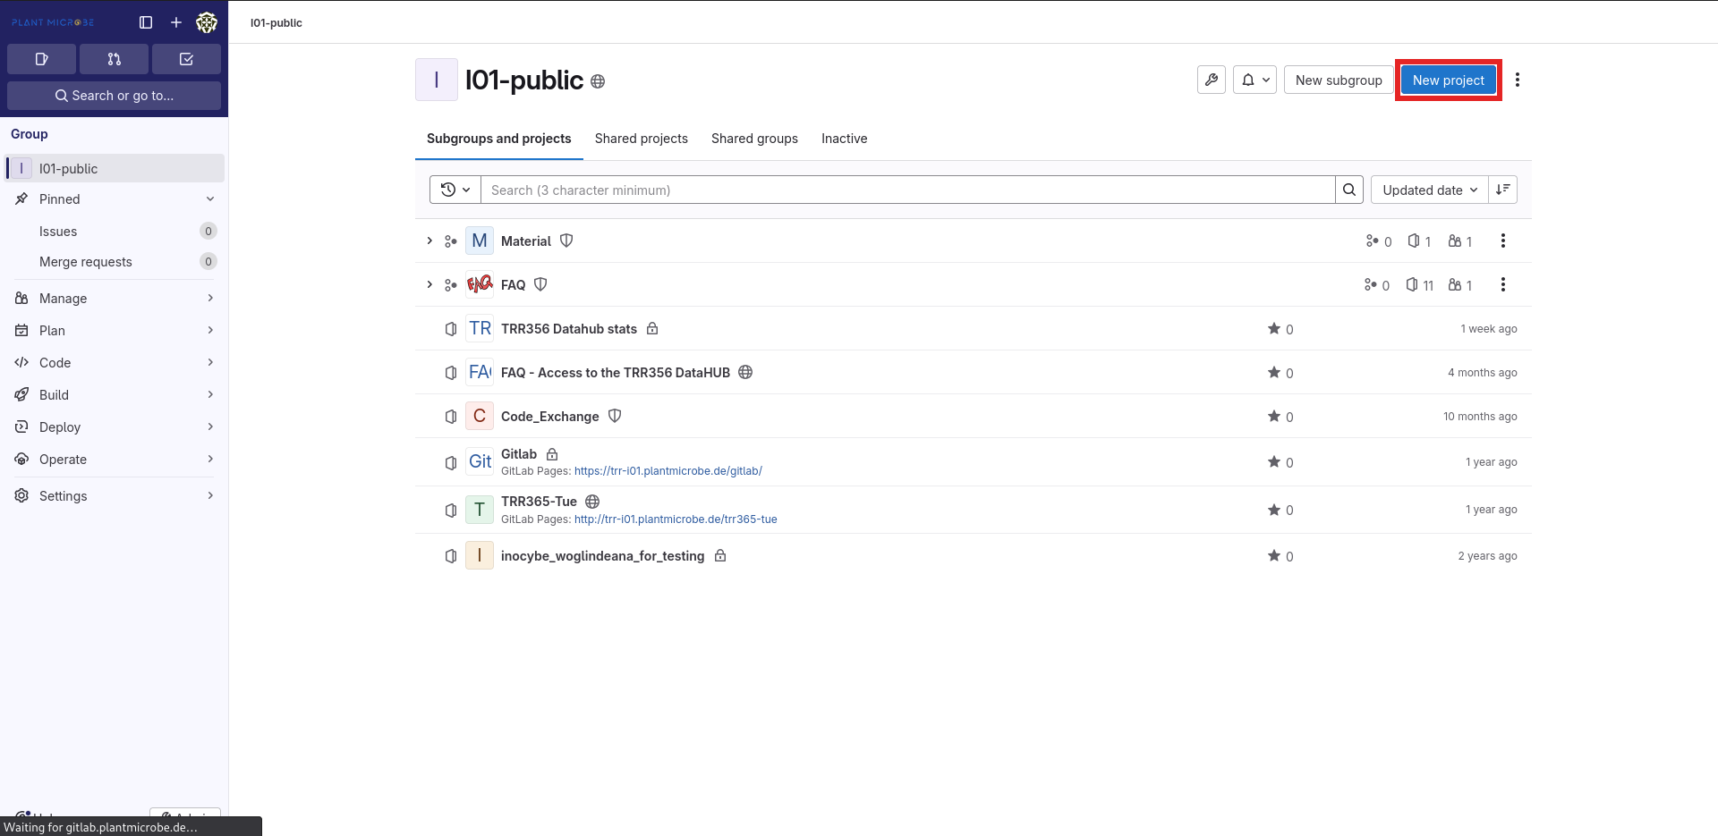Open Merge requests in sidebar
The width and height of the screenshot is (1718, 836).
click(114, 261)
